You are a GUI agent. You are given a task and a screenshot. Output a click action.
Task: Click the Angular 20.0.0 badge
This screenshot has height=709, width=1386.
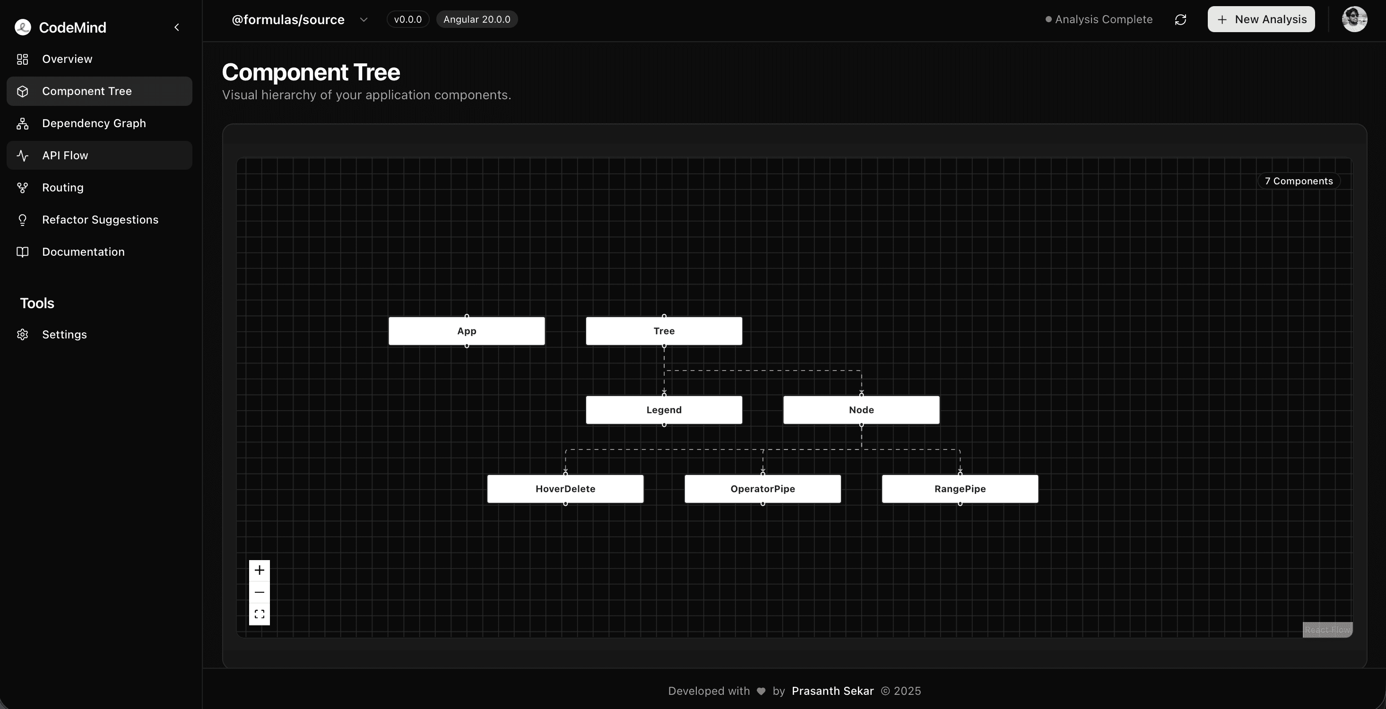[476, 19]
